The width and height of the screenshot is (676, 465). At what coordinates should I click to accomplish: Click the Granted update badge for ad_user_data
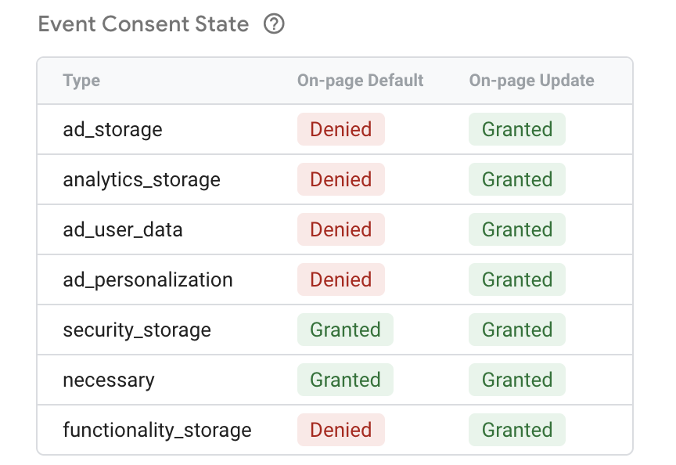(516, 229)
